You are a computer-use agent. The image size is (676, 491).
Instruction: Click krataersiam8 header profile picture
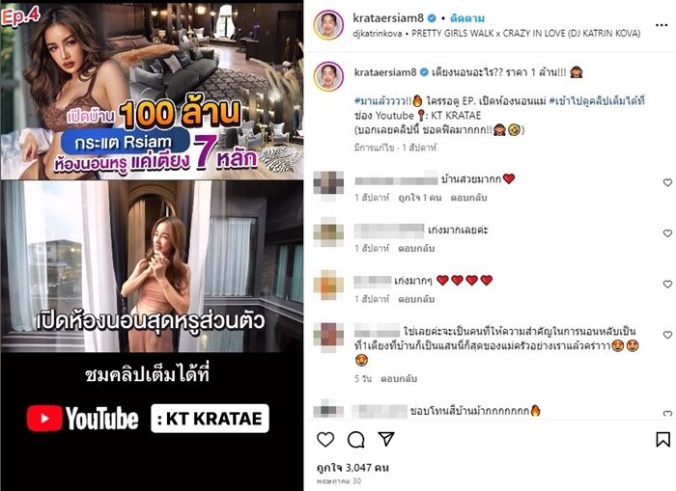[x=328, y=25]
